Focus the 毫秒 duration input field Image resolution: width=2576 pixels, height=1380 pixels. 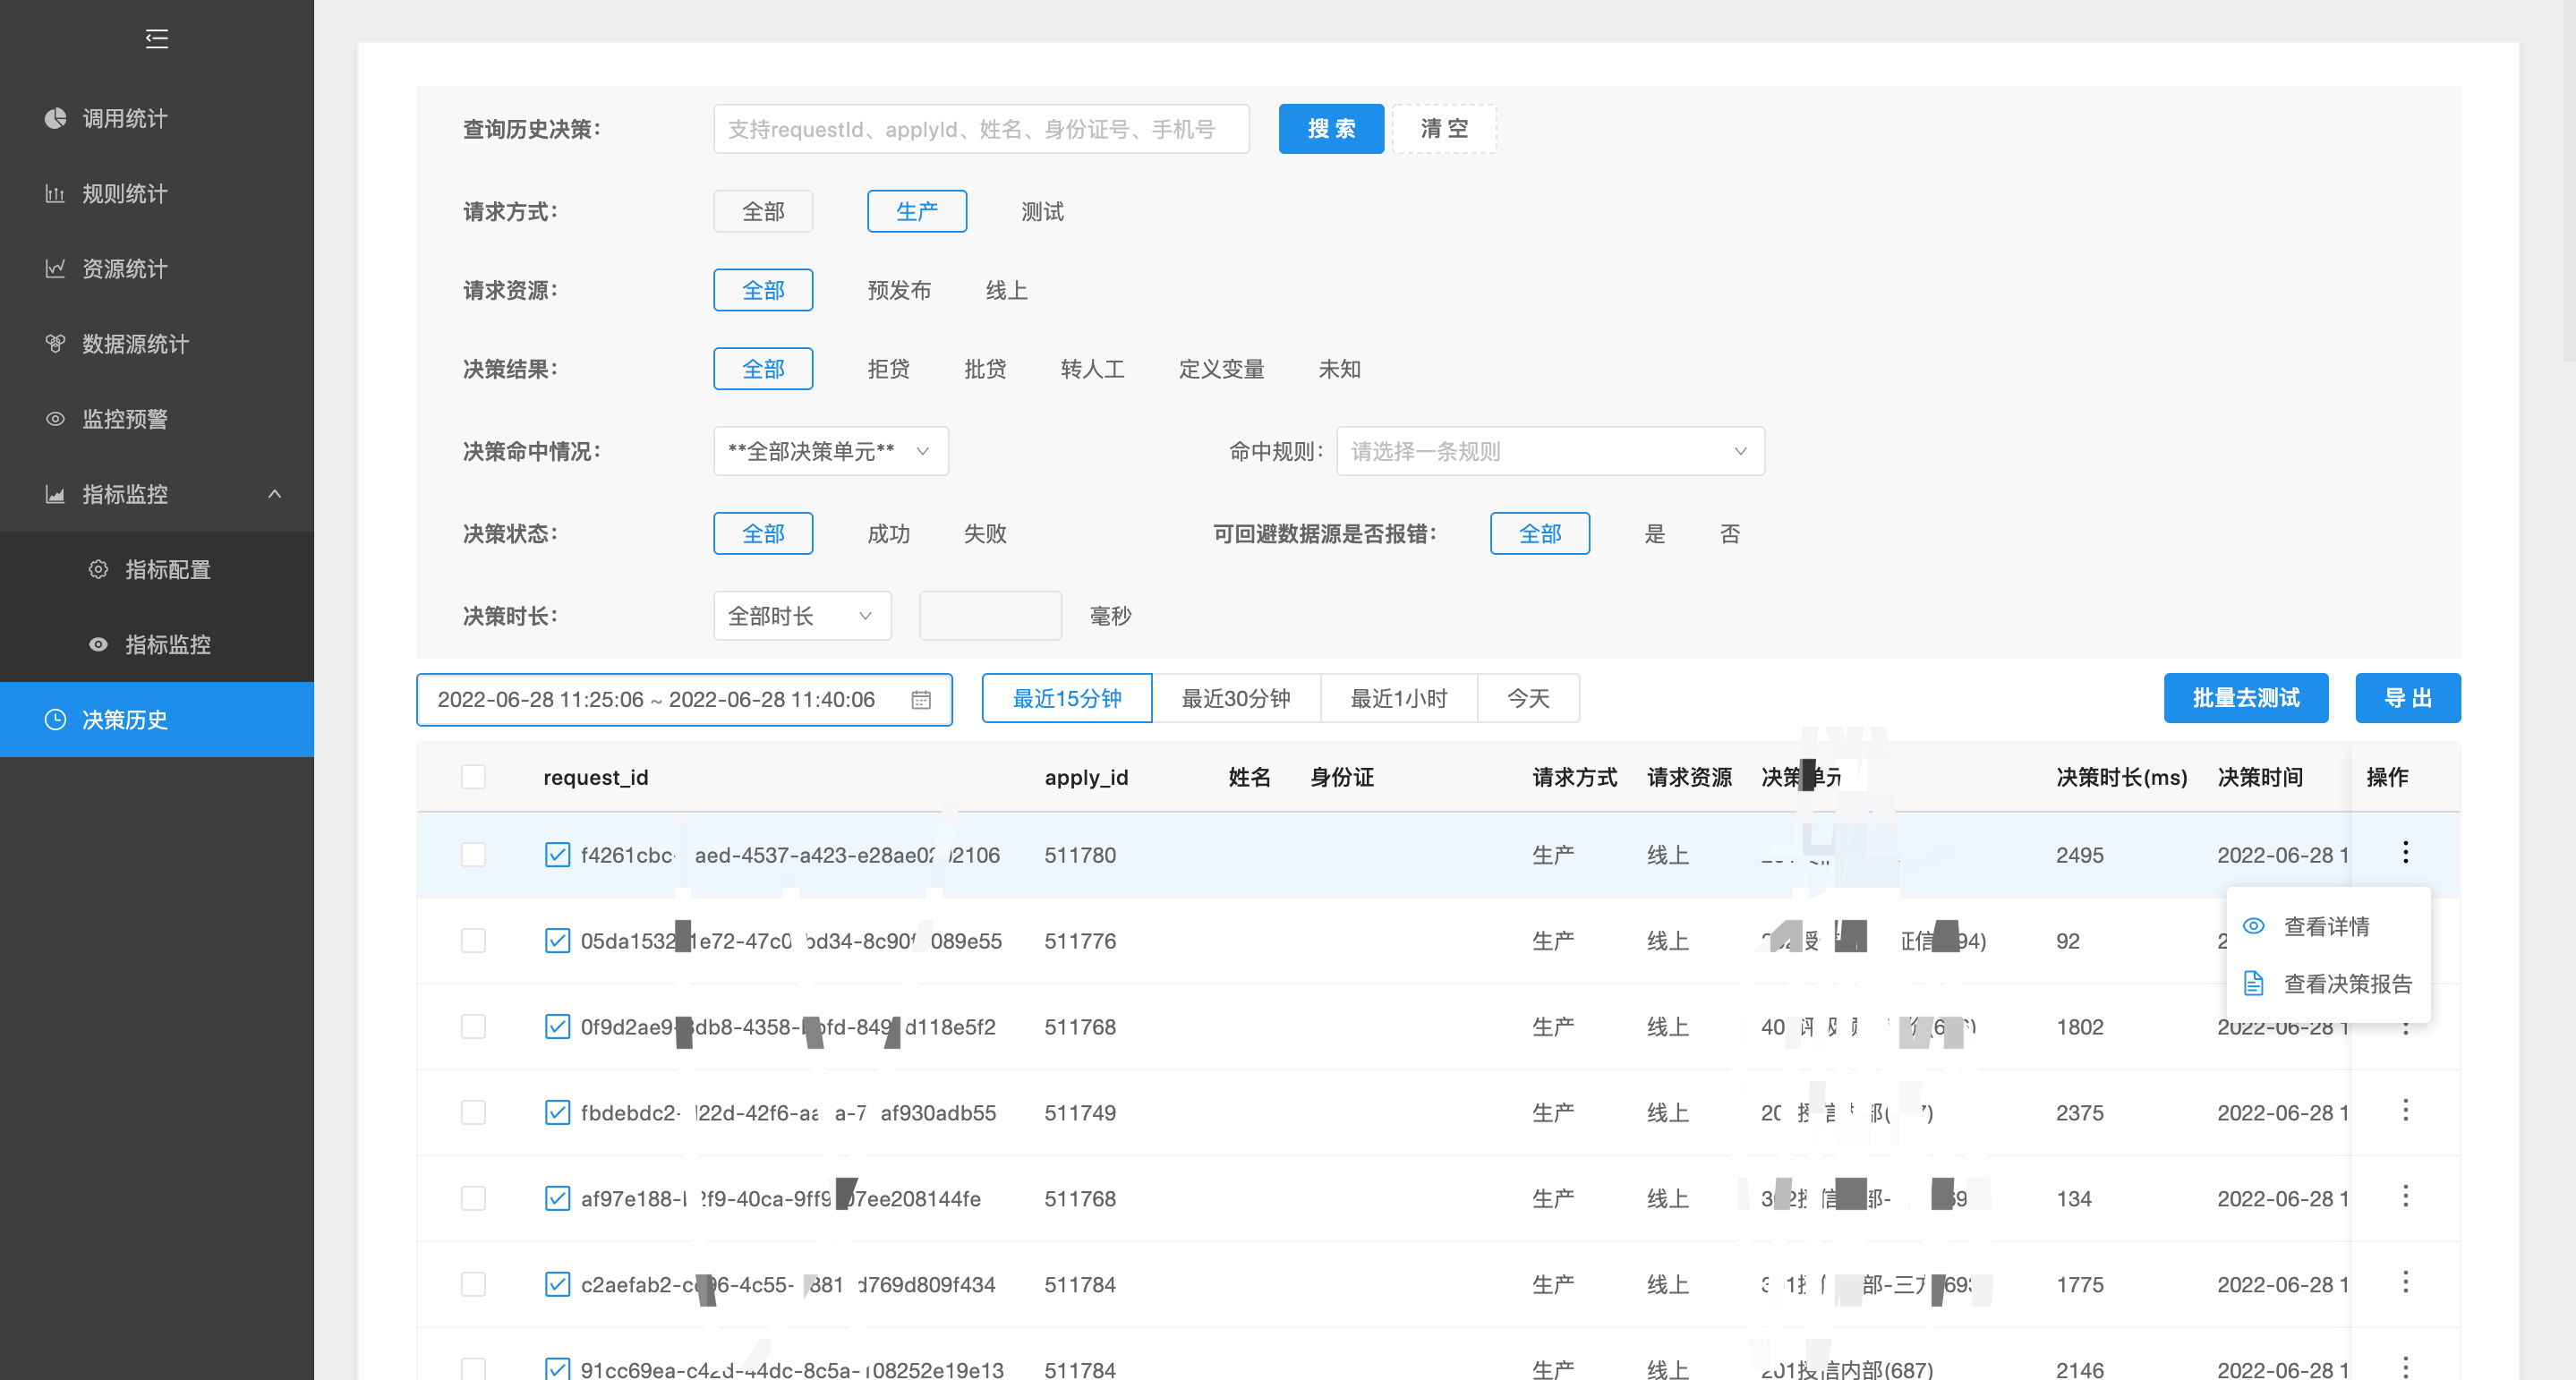pyautogui.click(x=990, y=616)
